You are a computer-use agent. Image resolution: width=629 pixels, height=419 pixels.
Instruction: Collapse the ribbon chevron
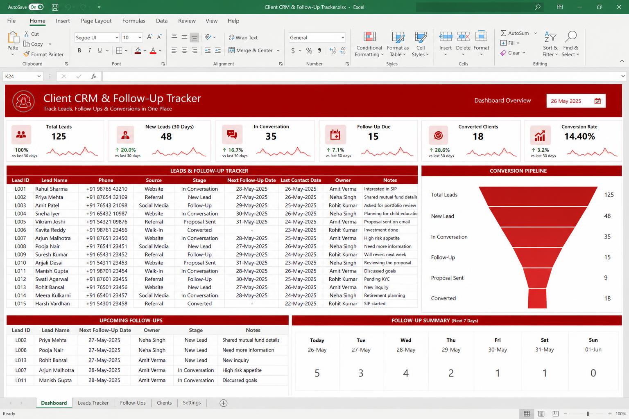622,61
